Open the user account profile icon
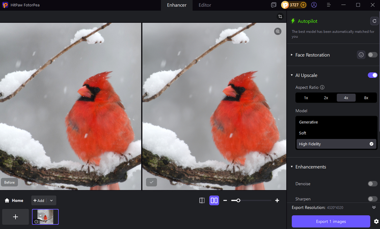The width and height of the screenshot is (380, 229). pos(314,5)
